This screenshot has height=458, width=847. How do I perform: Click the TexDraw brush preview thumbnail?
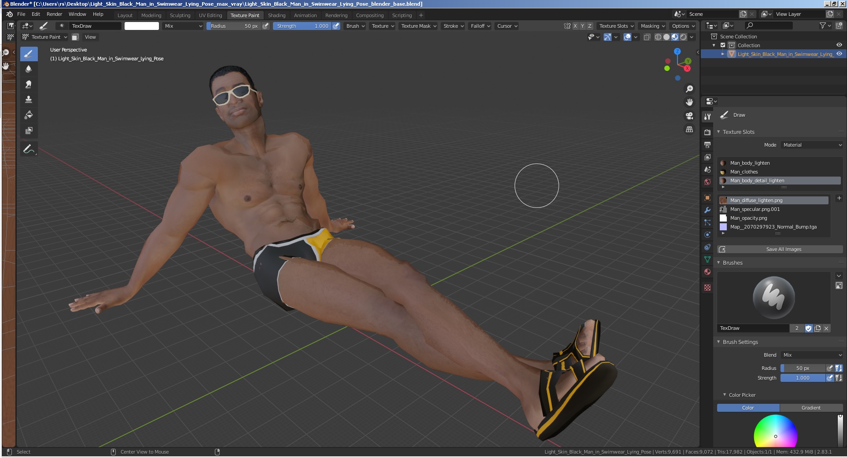(x=773, y=298)
